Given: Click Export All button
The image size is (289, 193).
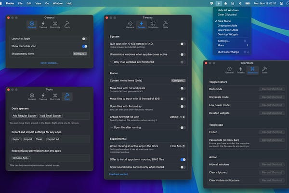Looking at the screenshot, I should 53,139.
